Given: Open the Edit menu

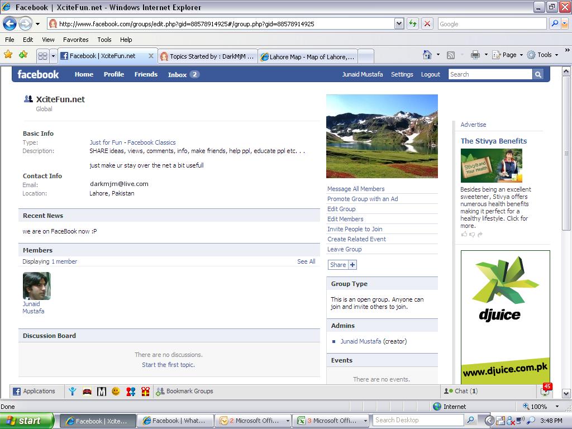Looking at the screenshot, I should 28,40.
